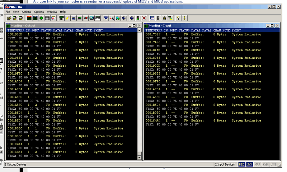Toggle SYX indicator in status bar
Image resolution: width=287 pixels, height=172 pixels.
coord(250,164)
